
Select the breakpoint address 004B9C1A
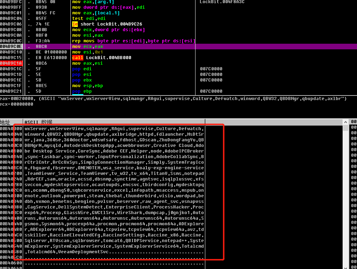(x=11, y=63)
